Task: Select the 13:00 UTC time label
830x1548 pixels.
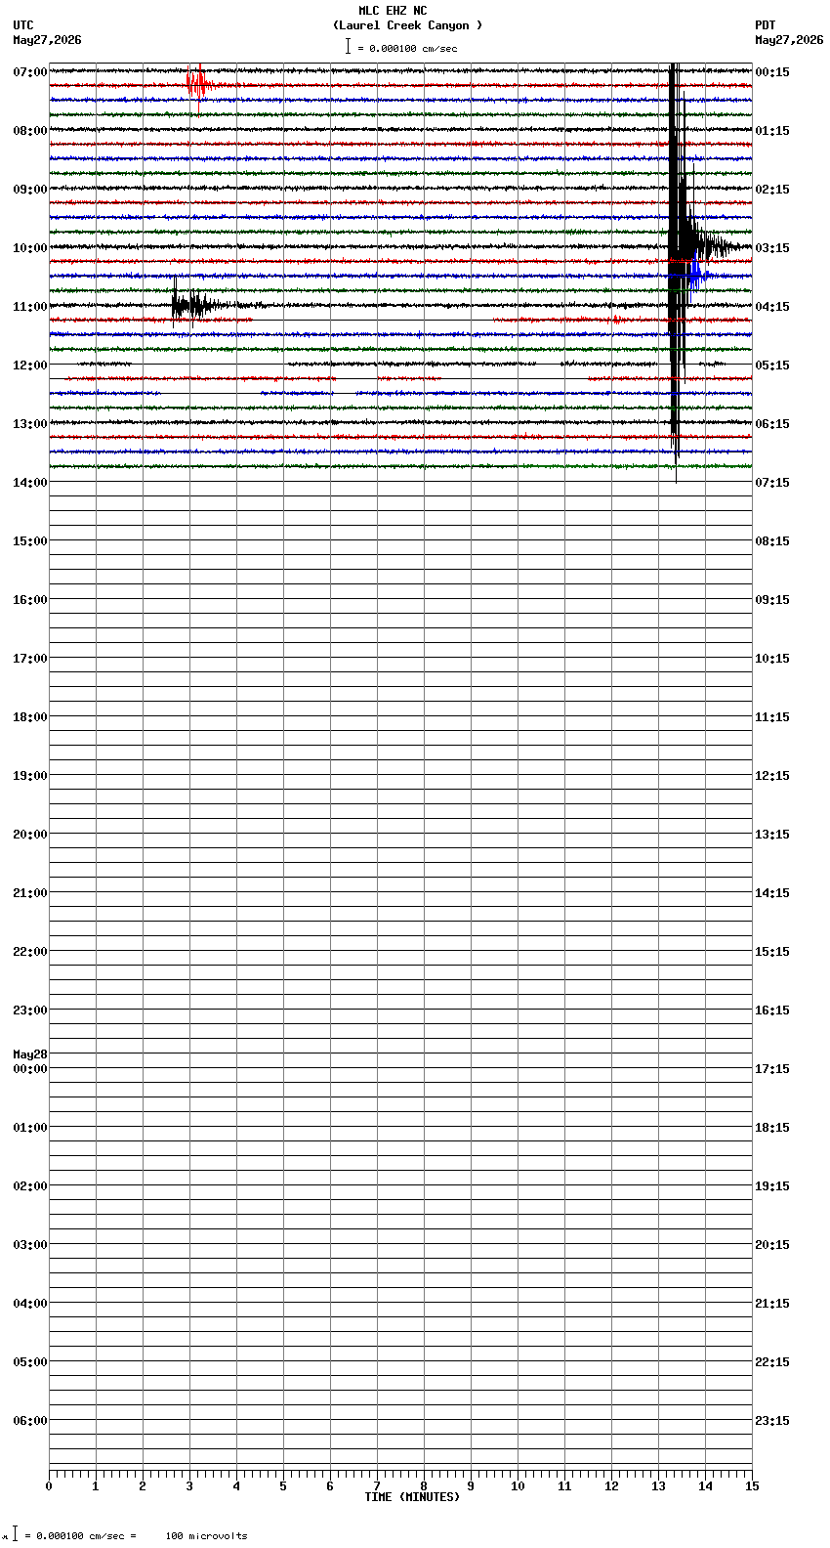Action: coord(29,423)
